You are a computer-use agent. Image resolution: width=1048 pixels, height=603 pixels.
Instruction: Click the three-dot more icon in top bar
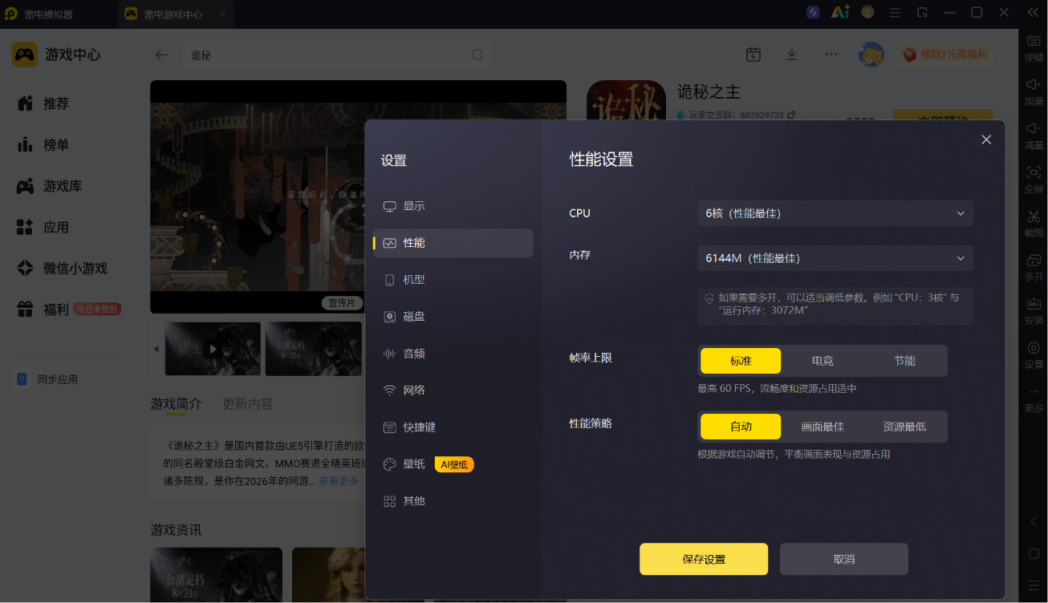coord(831,55)
